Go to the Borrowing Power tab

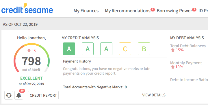pos(174,11)
